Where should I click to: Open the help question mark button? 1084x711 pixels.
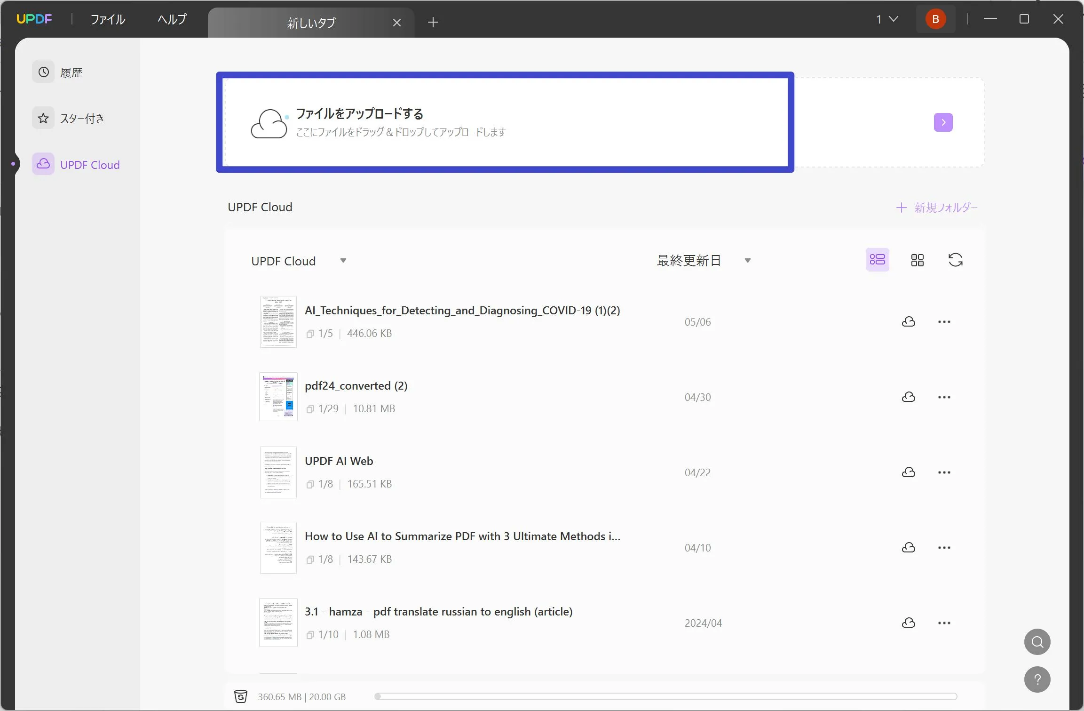click(1037, 679)
